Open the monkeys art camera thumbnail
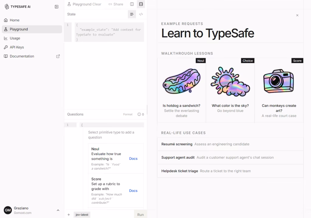This screenshot has width=311, height=218. pyautogui.click(x=279, y=81)
